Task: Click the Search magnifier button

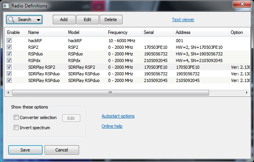Action: click(20, 20)
